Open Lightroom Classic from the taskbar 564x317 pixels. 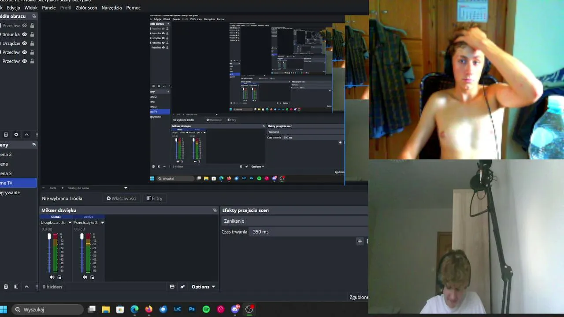tap(178, 309)
